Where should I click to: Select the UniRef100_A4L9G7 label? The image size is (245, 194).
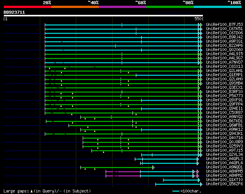224,58
